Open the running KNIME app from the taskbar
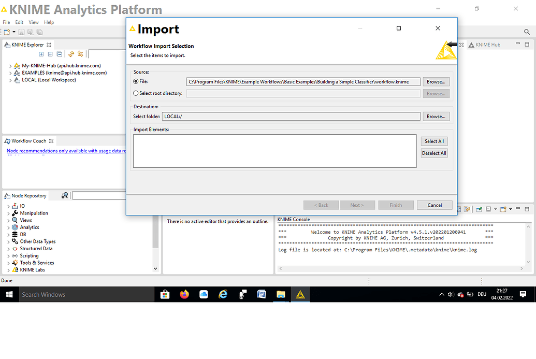Image resolution: width=536 pixels, height=359 pixels. pyautogui.click(x=300, y=294)
